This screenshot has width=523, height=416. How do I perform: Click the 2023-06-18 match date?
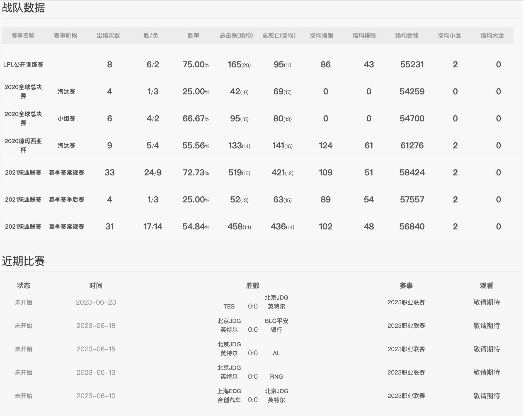click(x=97, y=326)
